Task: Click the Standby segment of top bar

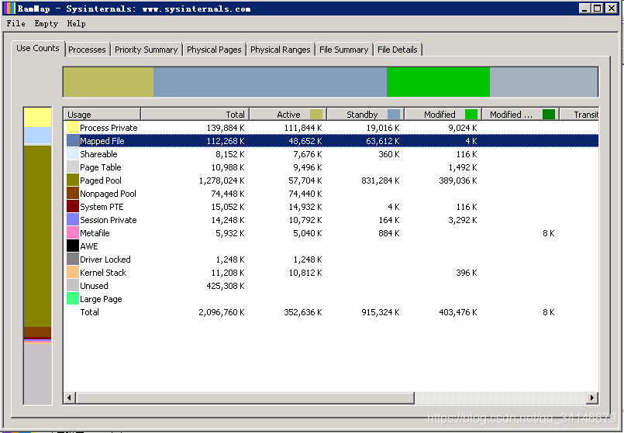Action: pyautogui.click(x=271, y=82)
